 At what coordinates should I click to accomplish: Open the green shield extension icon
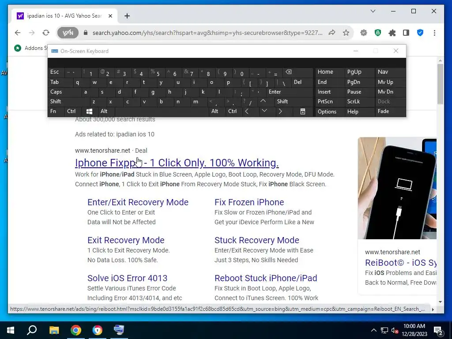tap(378, 33)
